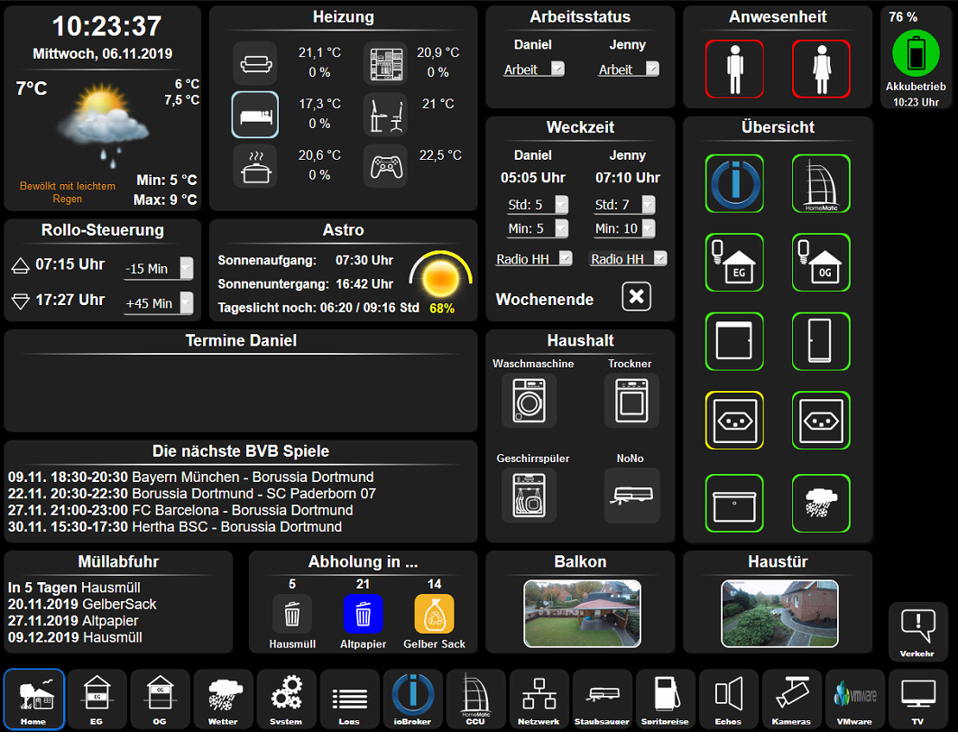
Task: Open the +45 Min roller shutter offset dropdown
Action: 158,302
